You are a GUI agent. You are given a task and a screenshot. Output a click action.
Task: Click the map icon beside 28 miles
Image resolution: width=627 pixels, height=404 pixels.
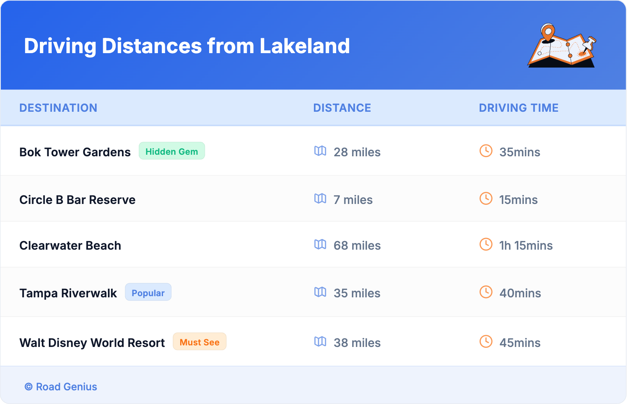click(x=320, y=151)
